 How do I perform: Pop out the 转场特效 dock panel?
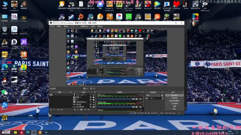(162, 92)
